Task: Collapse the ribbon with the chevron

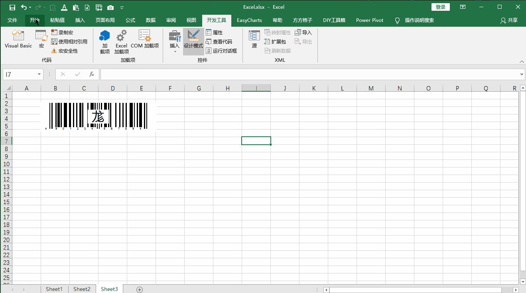Action: coord(522,61)
